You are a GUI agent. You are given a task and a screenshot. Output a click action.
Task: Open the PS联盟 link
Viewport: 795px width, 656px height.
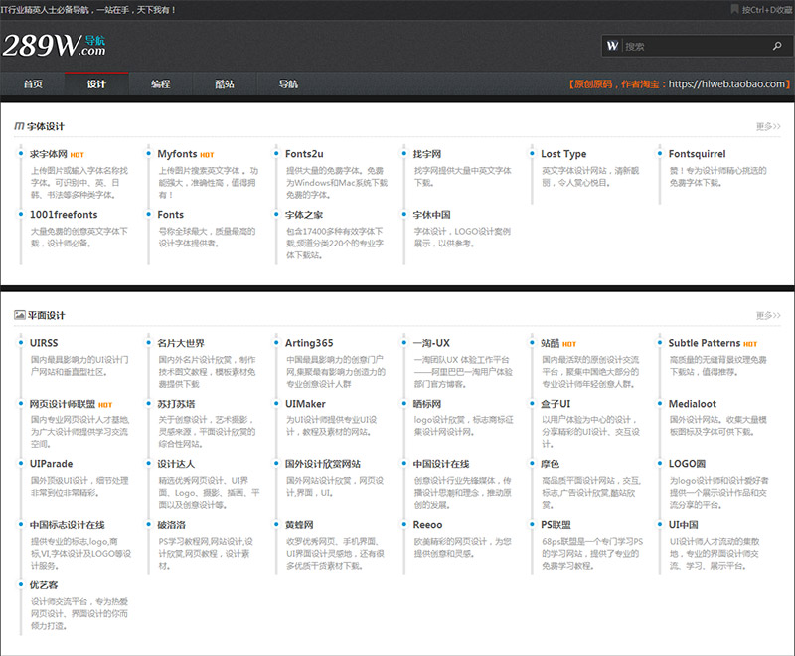tap(556, 524)
